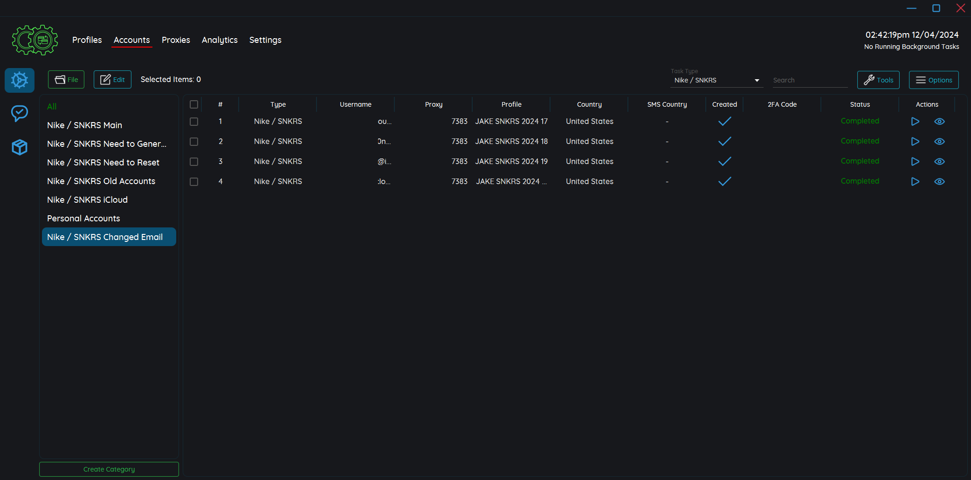The image size is (971, 480).
Task: Run the play action for row 3
Action: coord(915,162)
